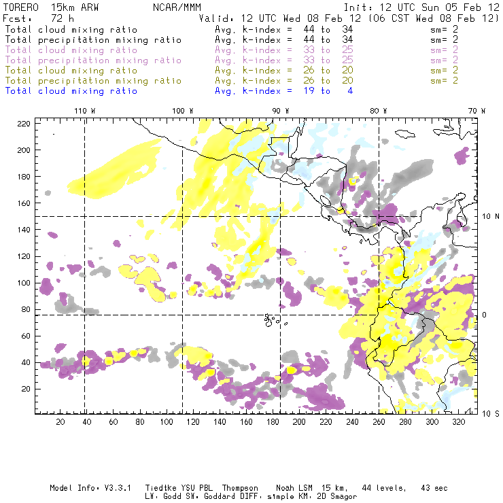The height and width of the screenshot is (503, 503).
Task: Click the "TORERO 15km ARW" title text
Action: coord(51,7)
